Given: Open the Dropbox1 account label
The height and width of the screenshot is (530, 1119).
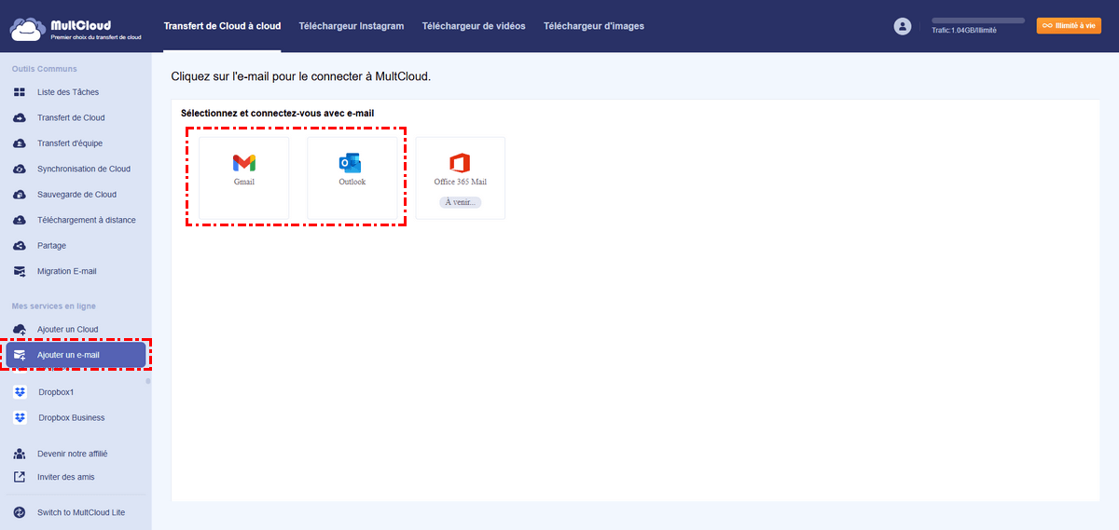Looking at the screenshot, I should (56, 392).
